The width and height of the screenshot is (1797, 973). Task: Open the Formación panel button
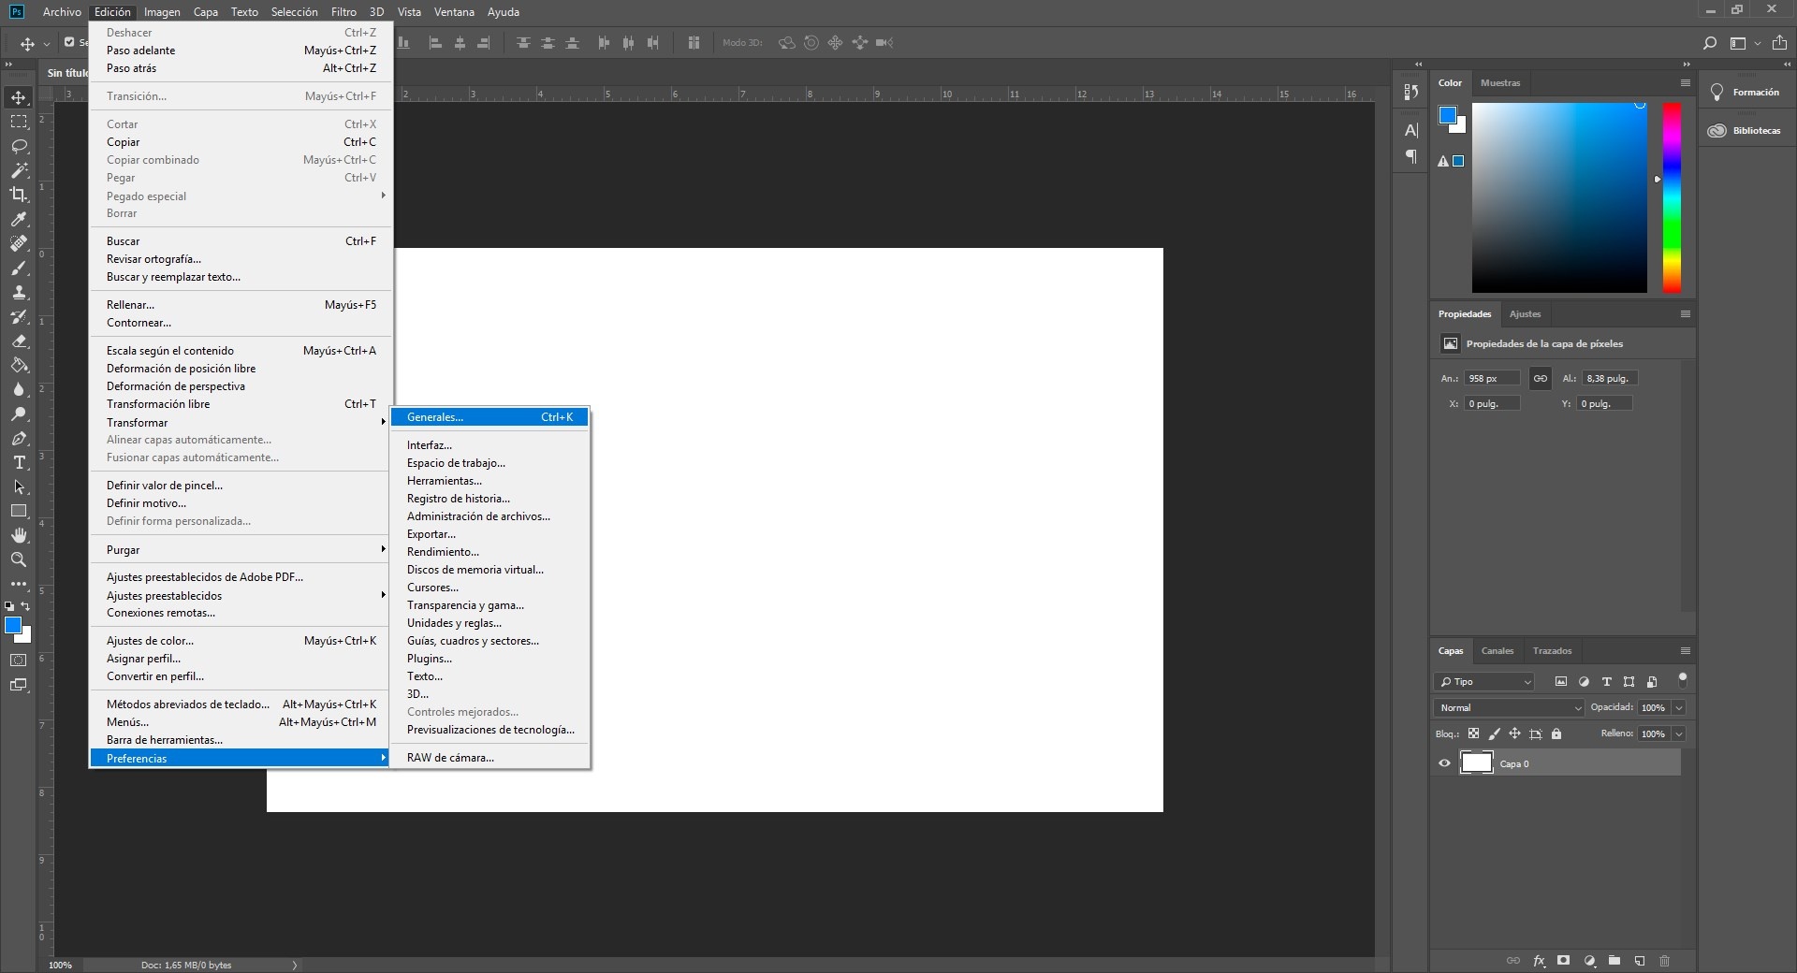(x=1746, y=93)
